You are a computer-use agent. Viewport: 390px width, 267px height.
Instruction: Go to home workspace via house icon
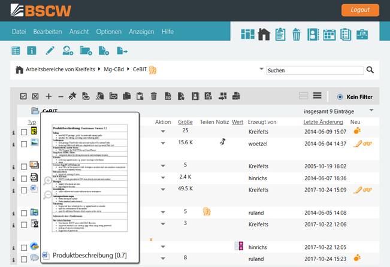264,35
